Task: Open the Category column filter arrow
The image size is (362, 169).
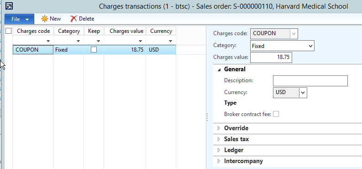Action: click(x=78, y=41)
